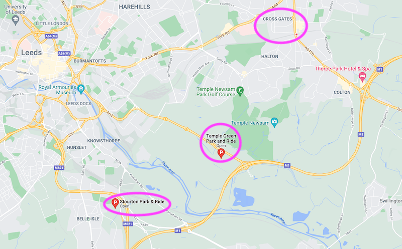Click the Temple Newsam attraction text

click(x=250, y=123)
